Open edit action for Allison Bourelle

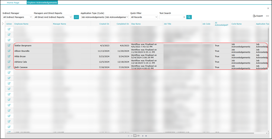click(9, 51)
